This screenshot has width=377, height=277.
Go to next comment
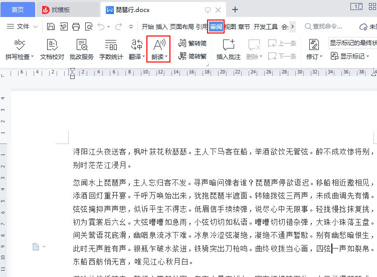[282, 56]
